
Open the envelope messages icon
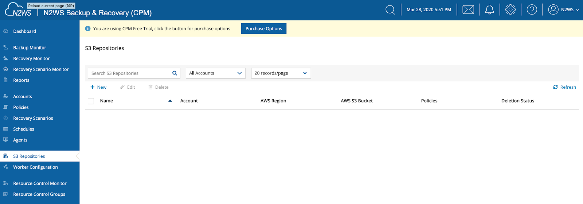(468, 10)
